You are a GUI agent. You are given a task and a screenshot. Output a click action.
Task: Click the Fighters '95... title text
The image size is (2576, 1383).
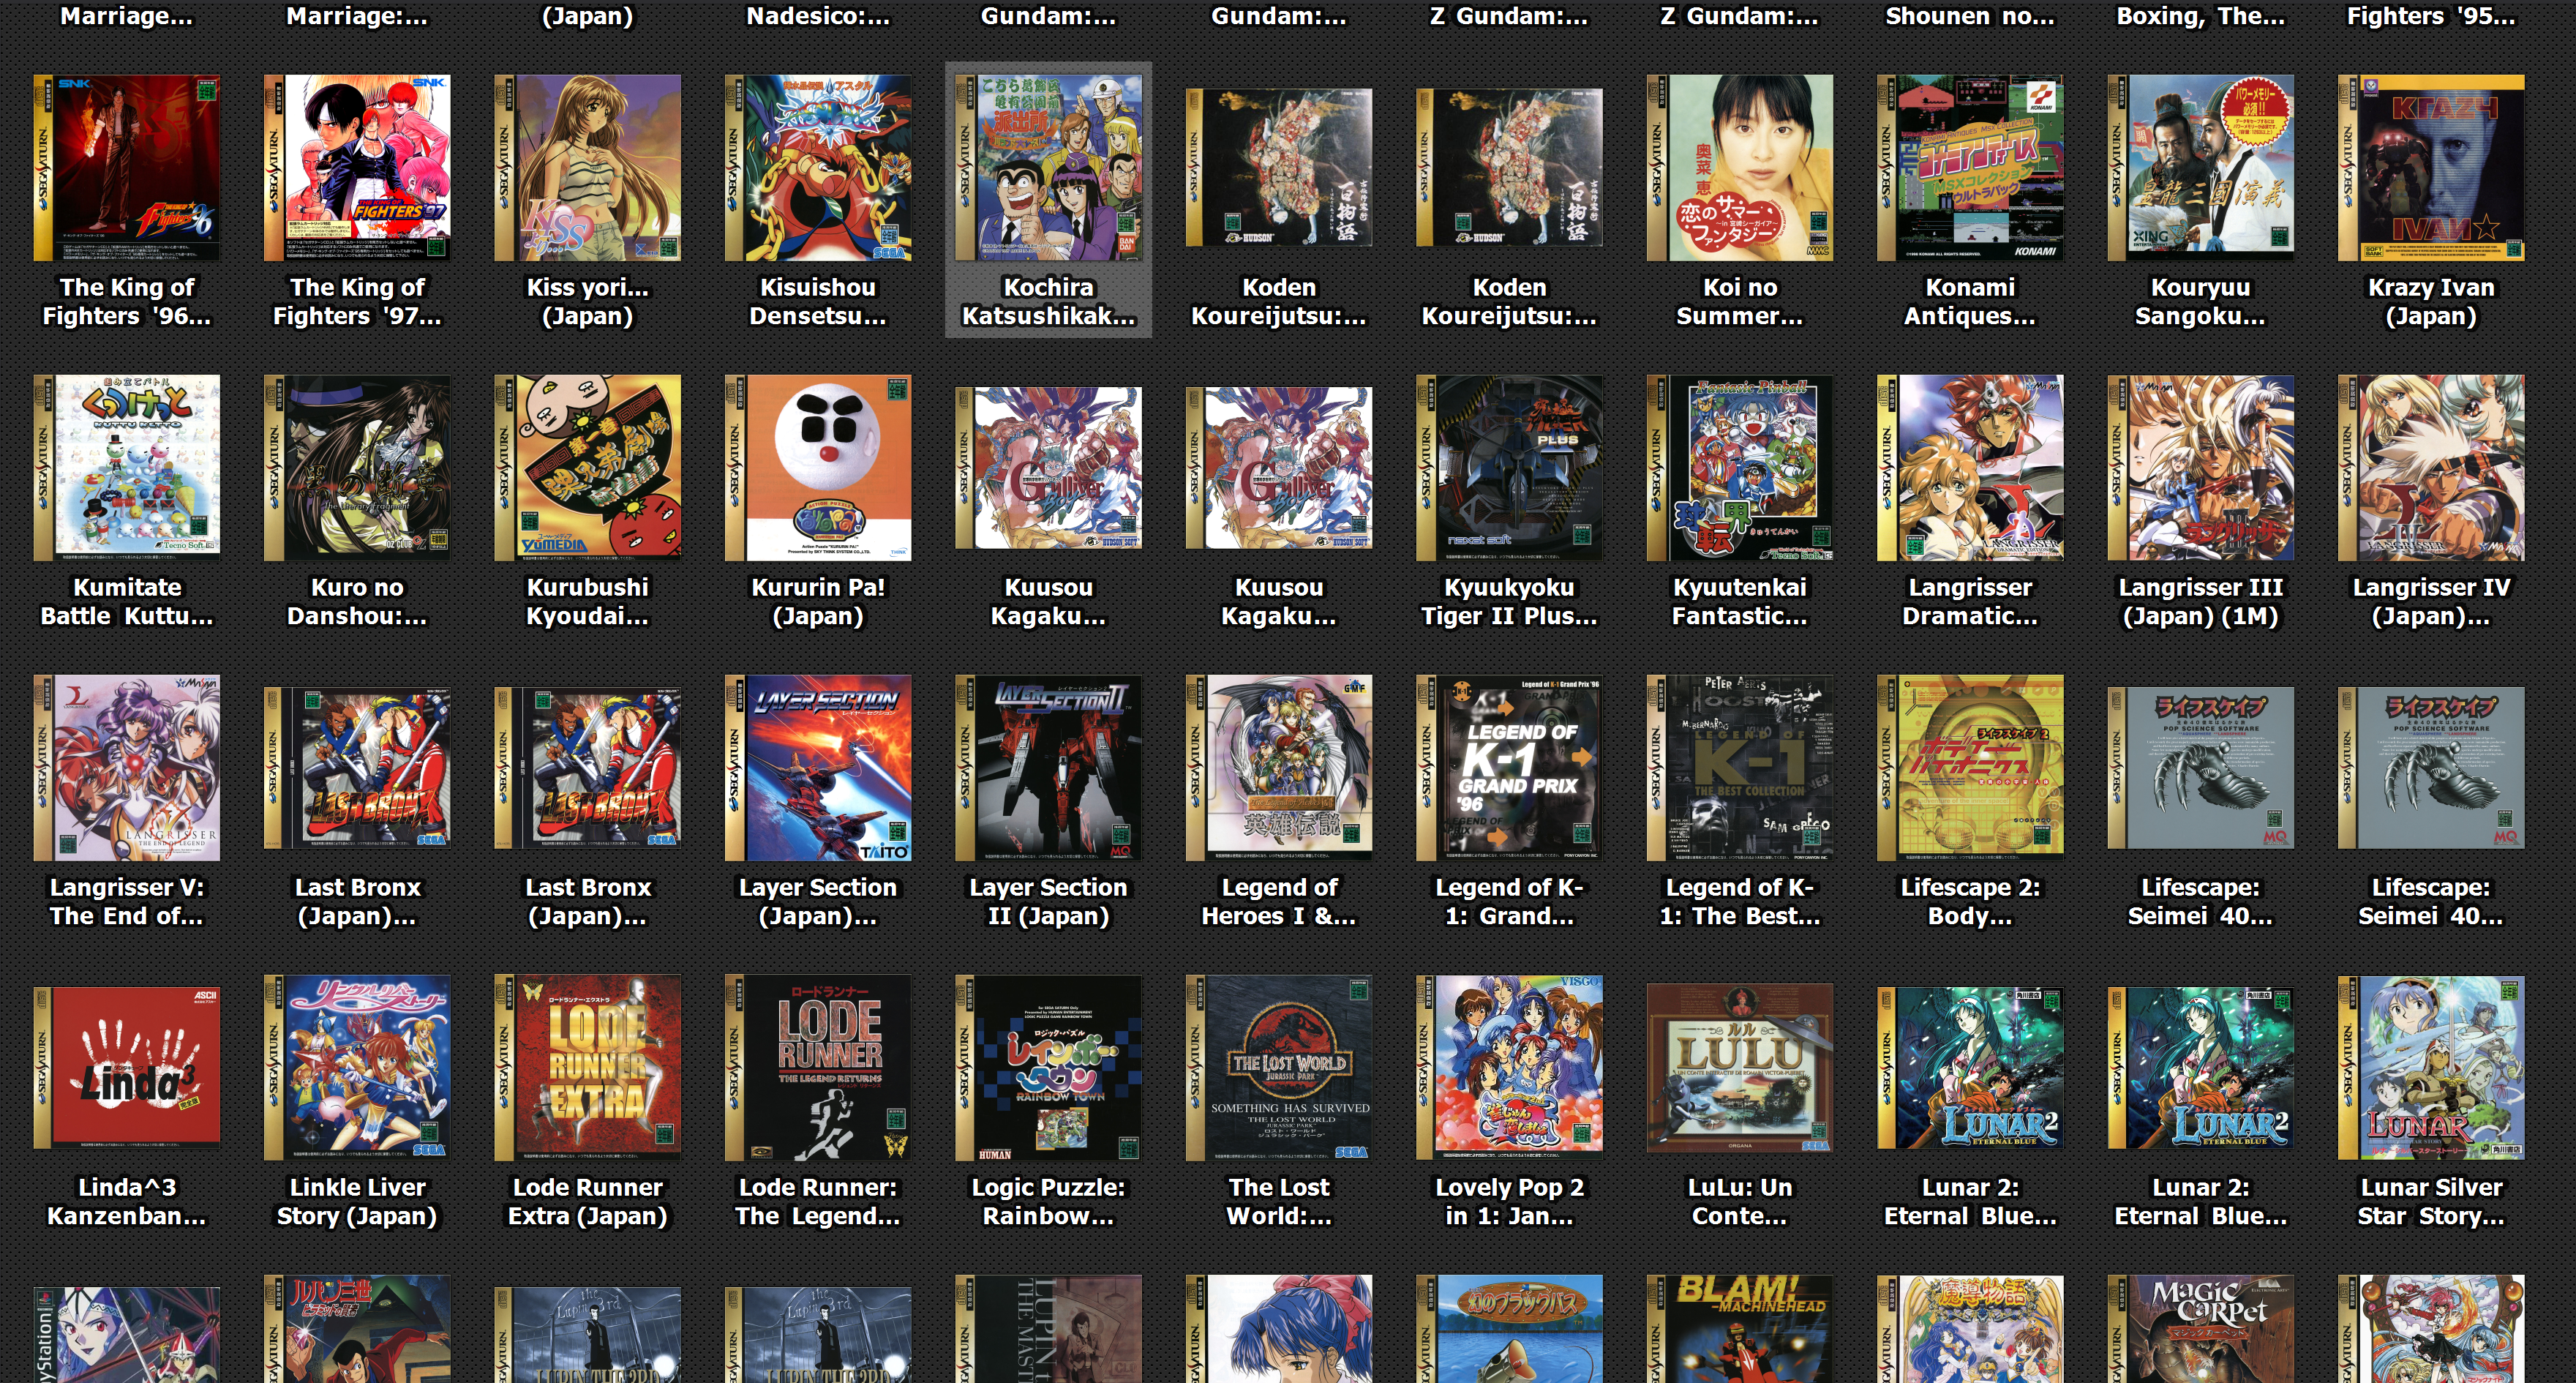[2431, 16]
